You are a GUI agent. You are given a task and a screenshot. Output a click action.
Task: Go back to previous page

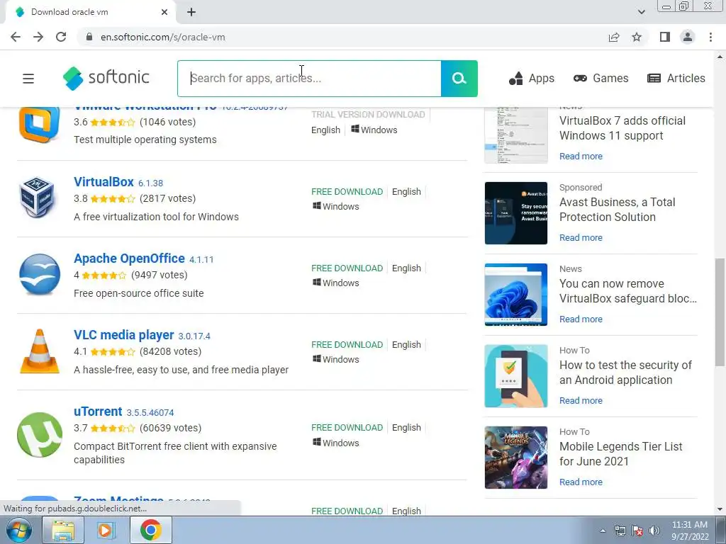point(16,37)
